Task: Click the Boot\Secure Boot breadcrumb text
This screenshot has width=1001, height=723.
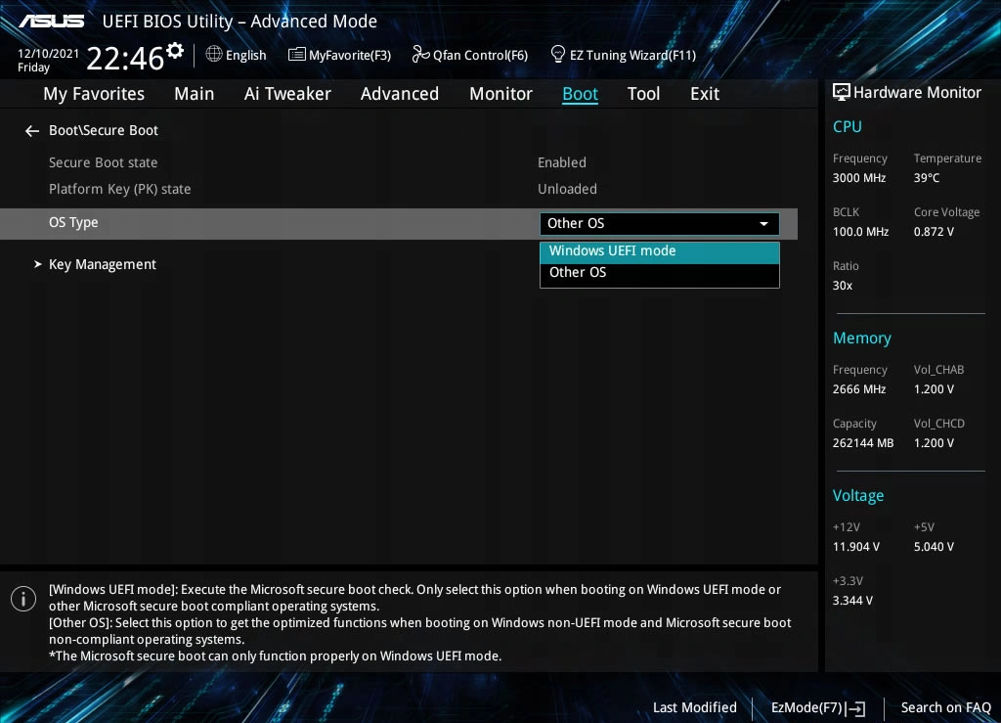Action: click(x=104, y=130)
